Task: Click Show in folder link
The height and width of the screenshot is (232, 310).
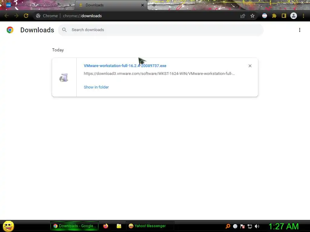Action: point(96,87)
